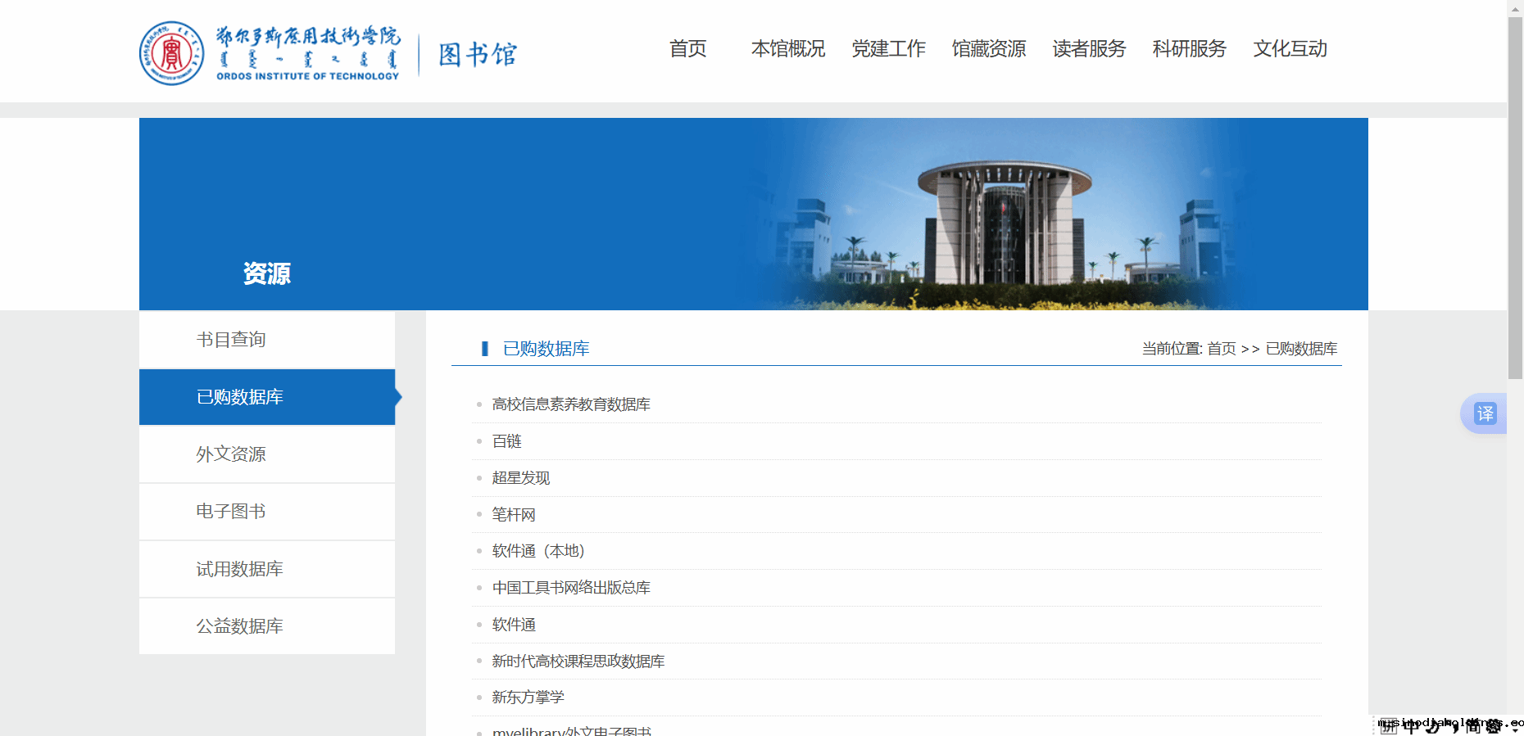
Task: Open the 馆藏资源 navigation menu
Action: tap(988, 49)
